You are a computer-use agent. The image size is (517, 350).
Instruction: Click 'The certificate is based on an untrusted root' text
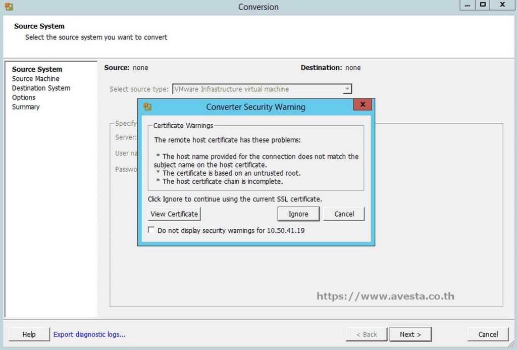(231, 173)
